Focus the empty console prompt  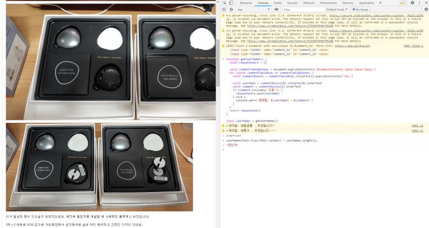326,150
